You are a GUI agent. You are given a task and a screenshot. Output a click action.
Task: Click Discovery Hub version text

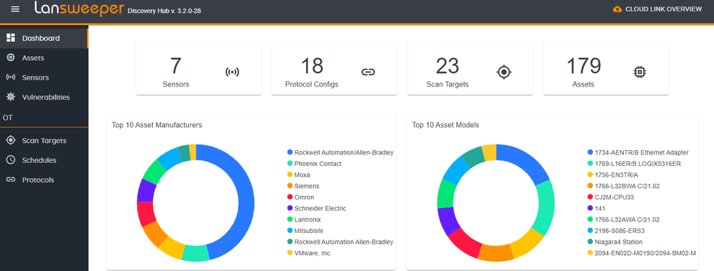pyautogui.click(x=164, y=11)
